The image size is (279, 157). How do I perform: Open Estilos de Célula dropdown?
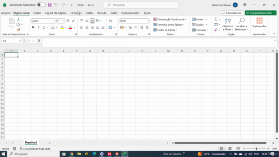(x=165, y=30)
